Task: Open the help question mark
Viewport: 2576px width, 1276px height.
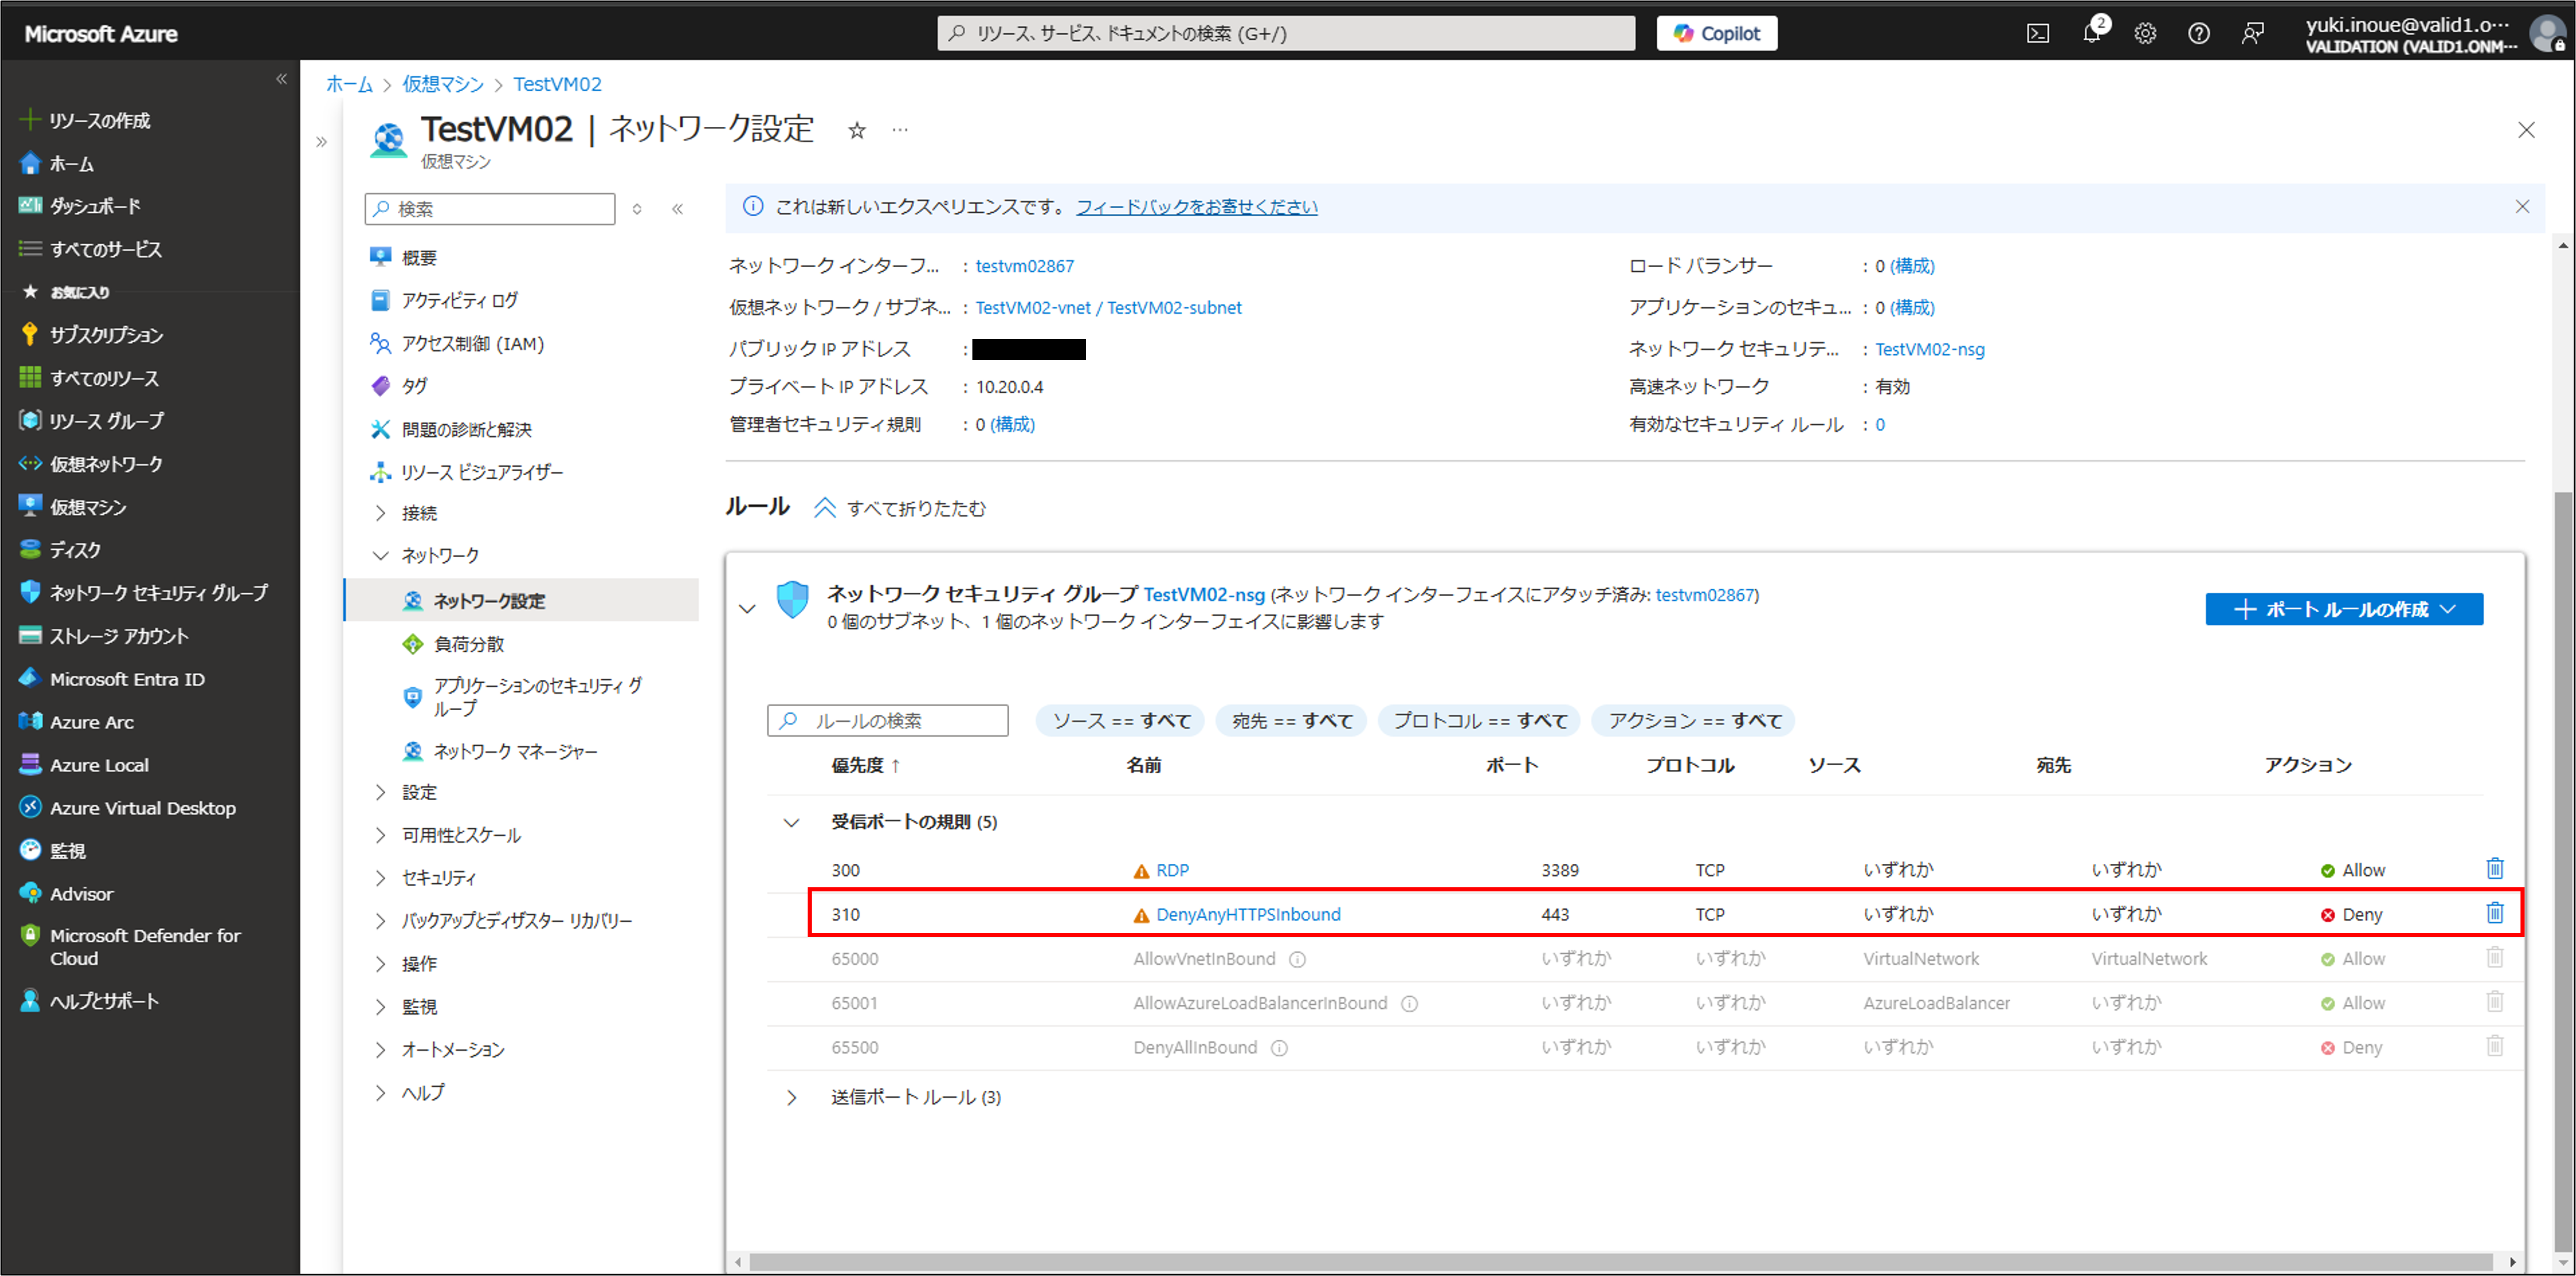Action: 2198,33
